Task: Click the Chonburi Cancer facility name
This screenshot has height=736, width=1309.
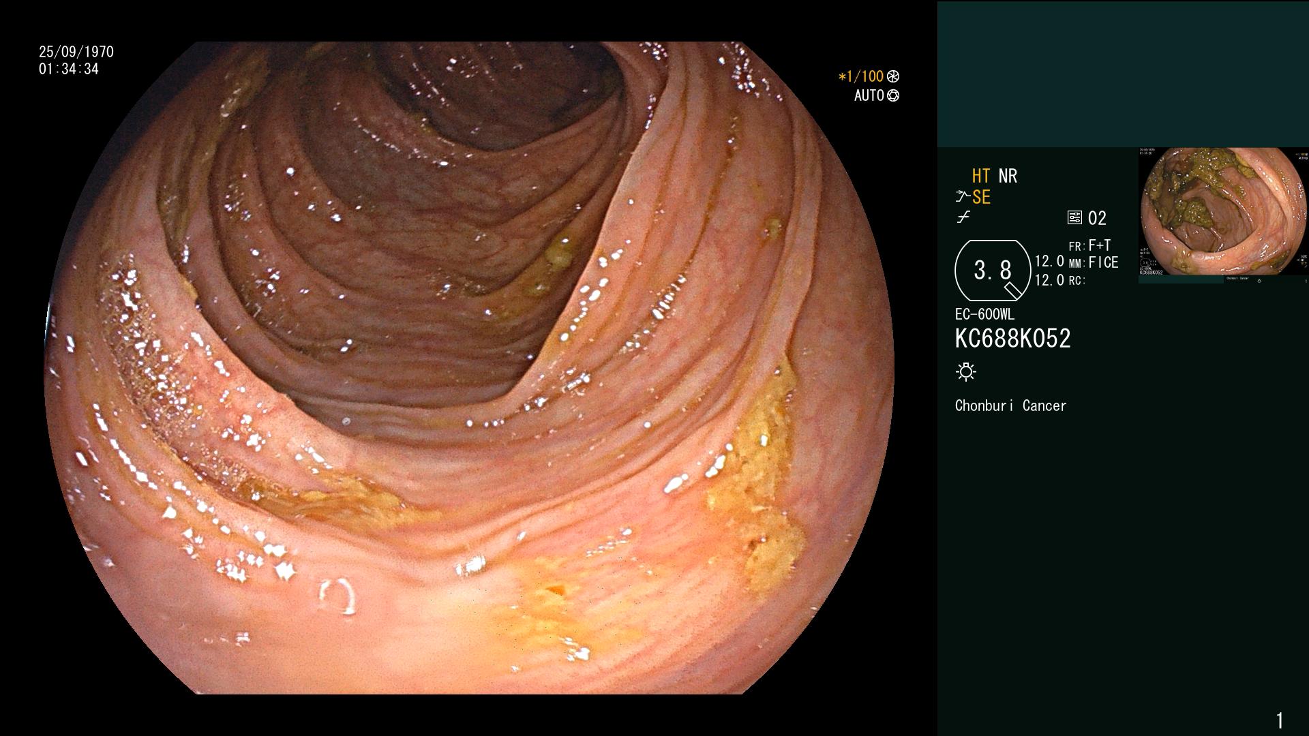Action: pos(1010,405)
